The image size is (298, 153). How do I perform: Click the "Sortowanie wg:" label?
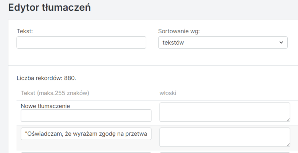coord(179,31)
